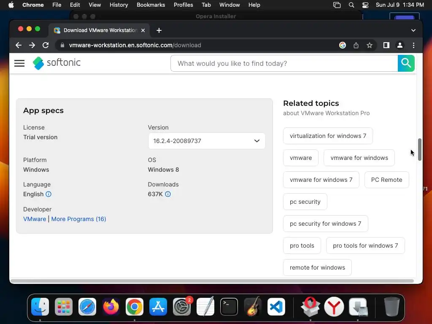Click the share icon in the address bar

[x=356, y=45]
